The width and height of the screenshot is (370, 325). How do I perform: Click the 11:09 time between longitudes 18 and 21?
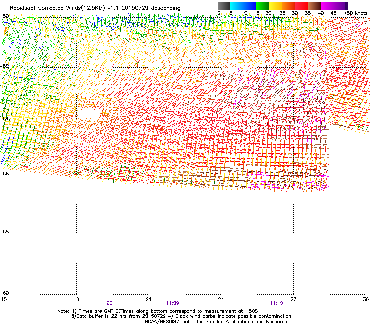pos(106,303)
